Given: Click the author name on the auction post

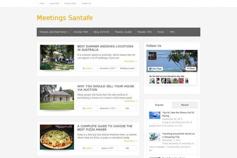Looking at the screenshot, I should pyautogui.click(x=89, y=108).
